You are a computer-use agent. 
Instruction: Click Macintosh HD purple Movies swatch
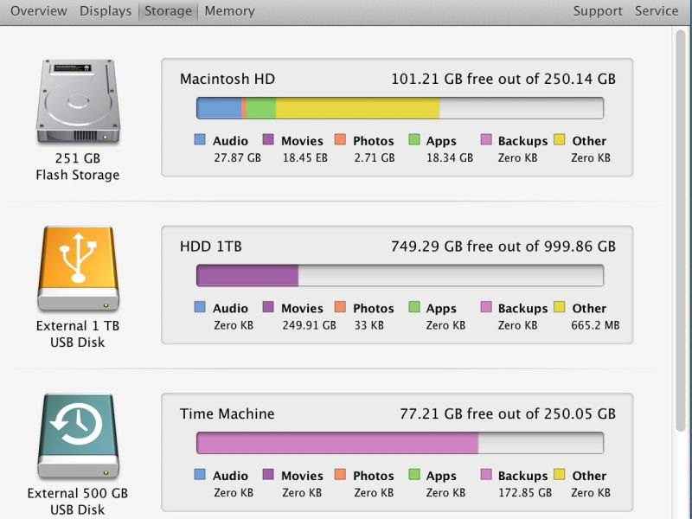(x=268, y=140)
